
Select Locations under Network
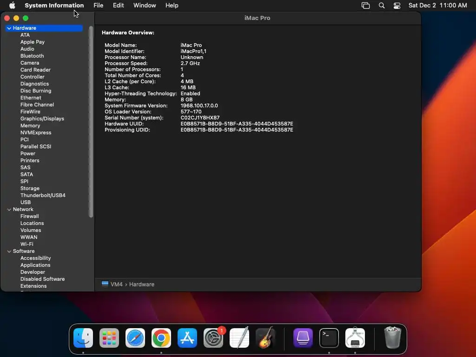[32, 224]
